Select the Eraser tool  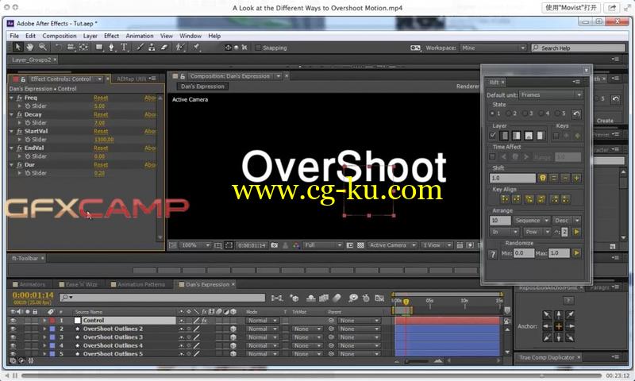(x=164, y=48)
